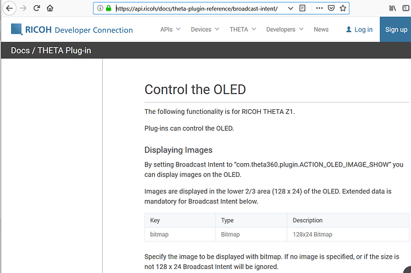Expand the Developers dropdown menu
The image size is (411, 273).
[x=285, y=30]
